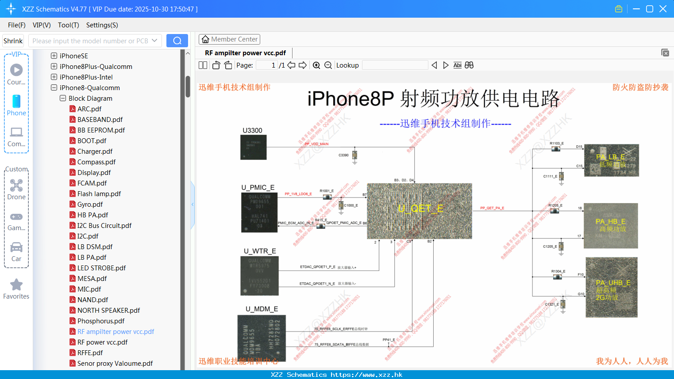Select the RF ampilter power vcc.pdf tab
The image size is (674, 379).
click(x=246, y=53)
